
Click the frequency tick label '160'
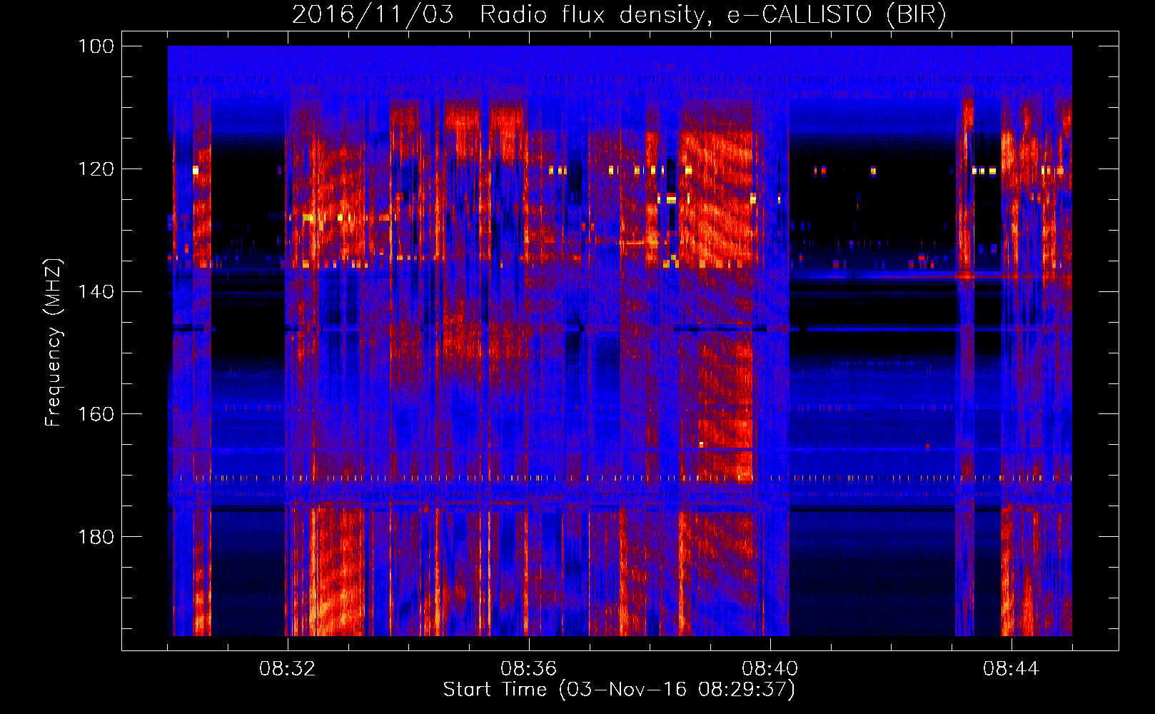(96, 414)
